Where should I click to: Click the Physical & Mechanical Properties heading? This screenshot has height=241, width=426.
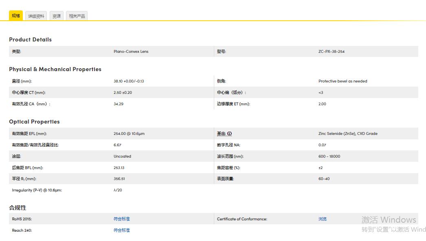(x=55, y=69)
